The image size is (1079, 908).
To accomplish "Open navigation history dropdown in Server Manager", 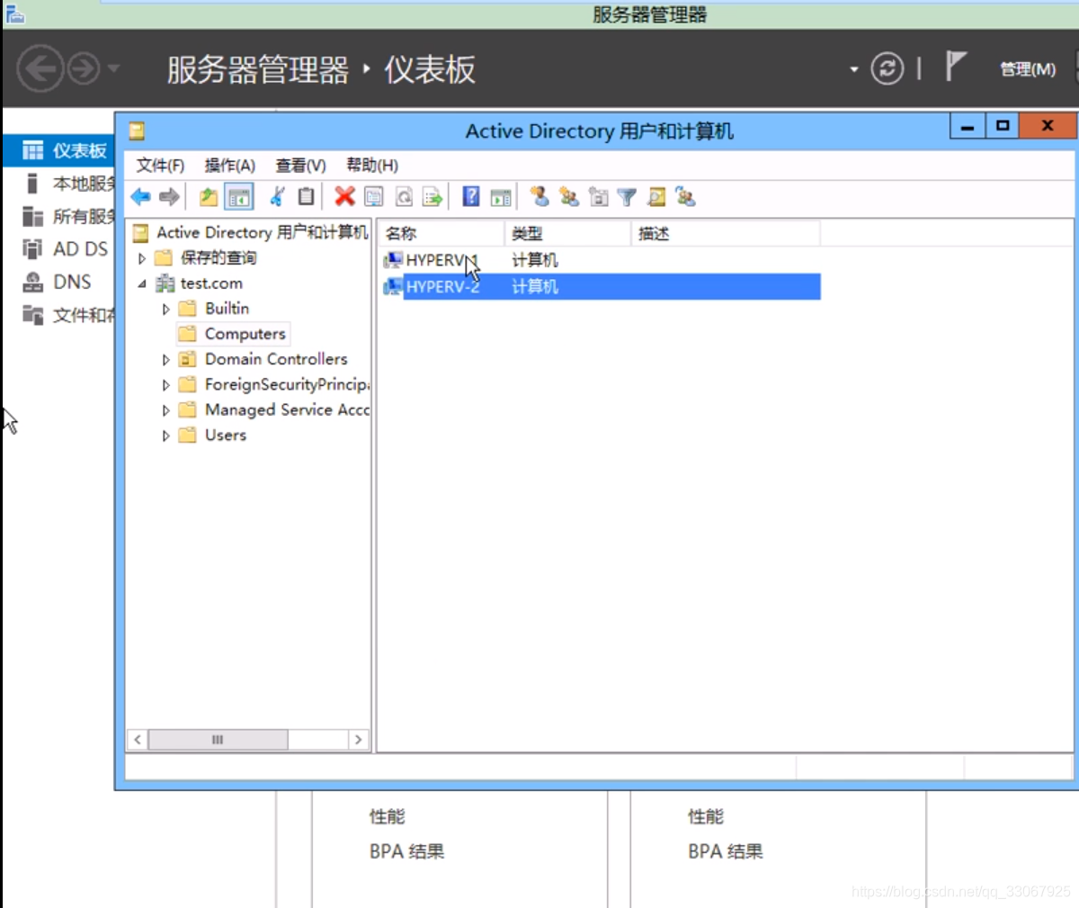I will (x=112, y=68).
